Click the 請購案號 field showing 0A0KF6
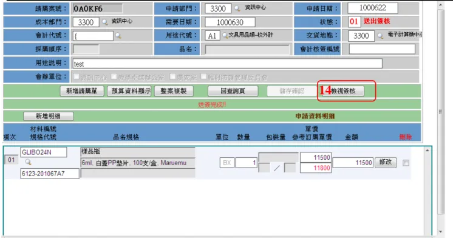 tap(97, 8)
